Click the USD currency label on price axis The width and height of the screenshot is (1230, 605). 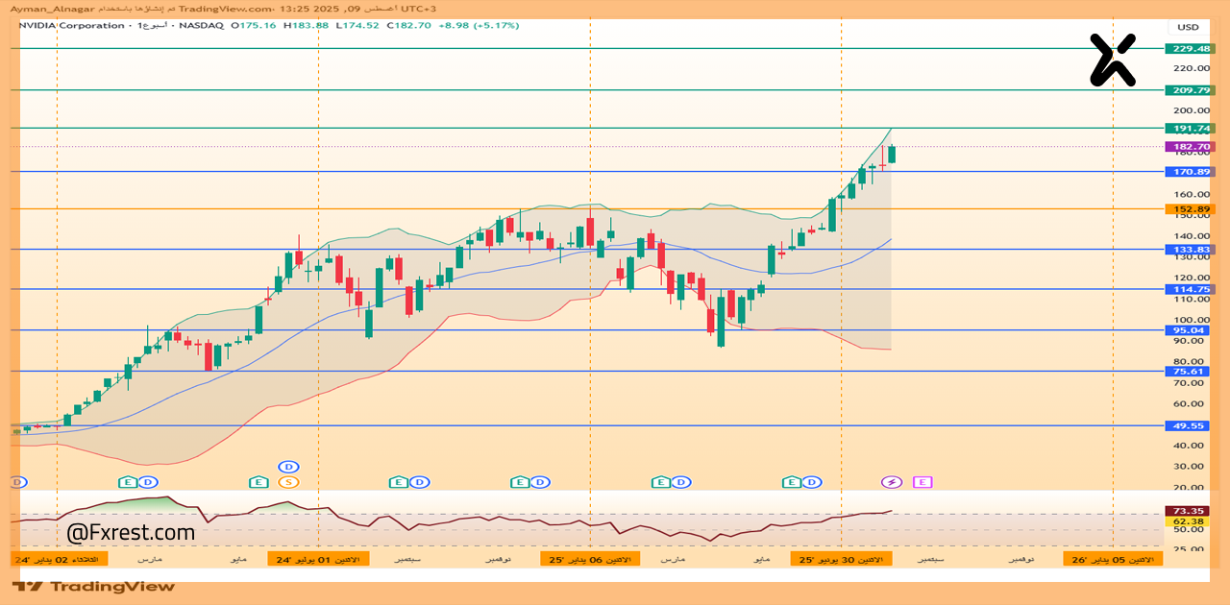click(x=1189, y=27)
